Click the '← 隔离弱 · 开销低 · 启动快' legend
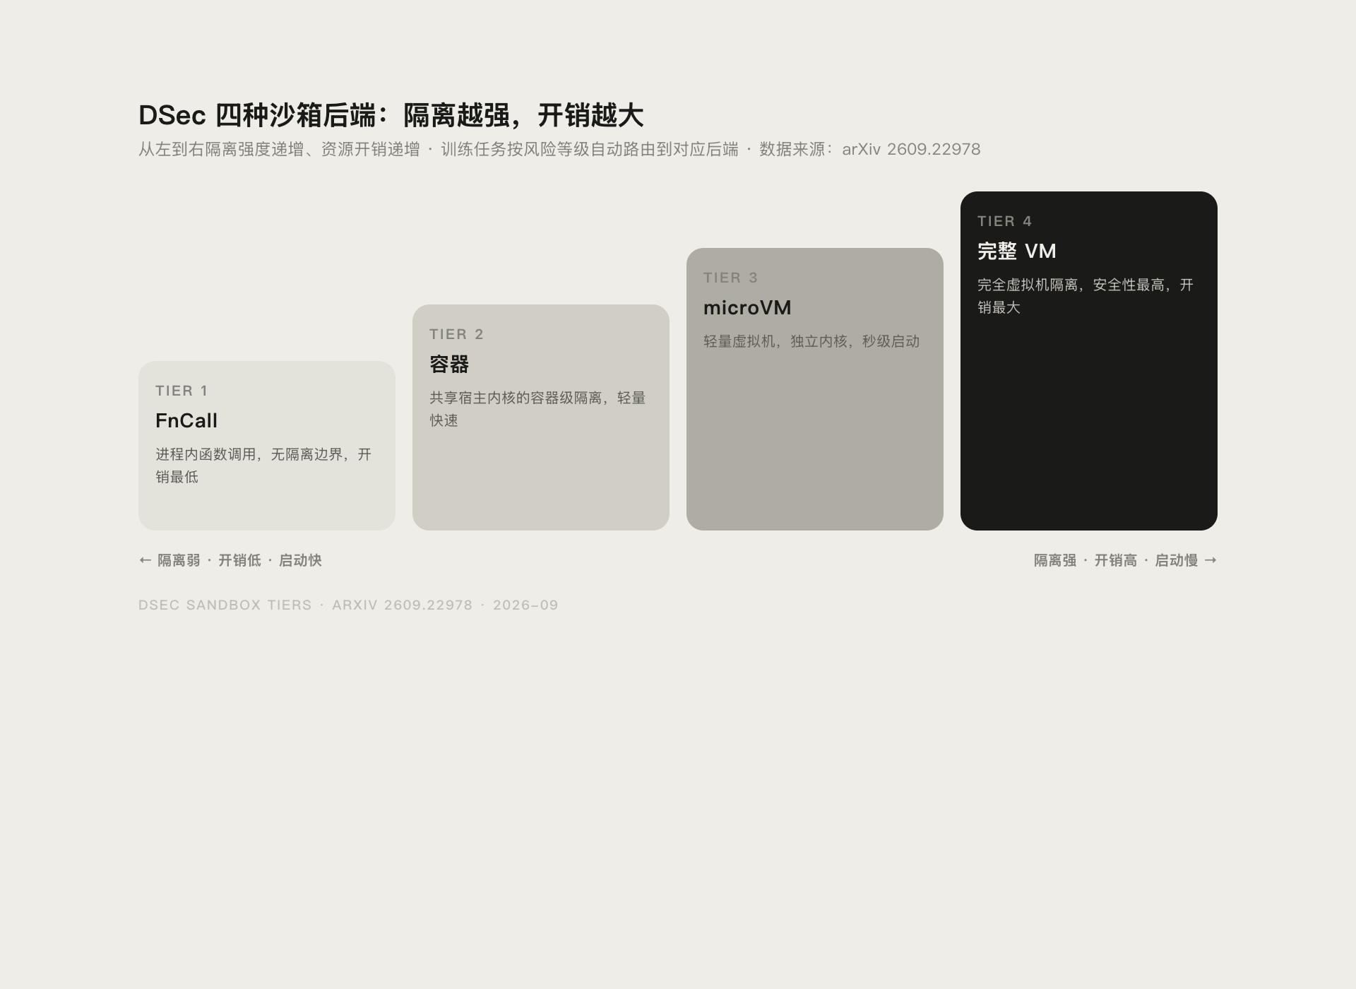 (x=230, y=560)
